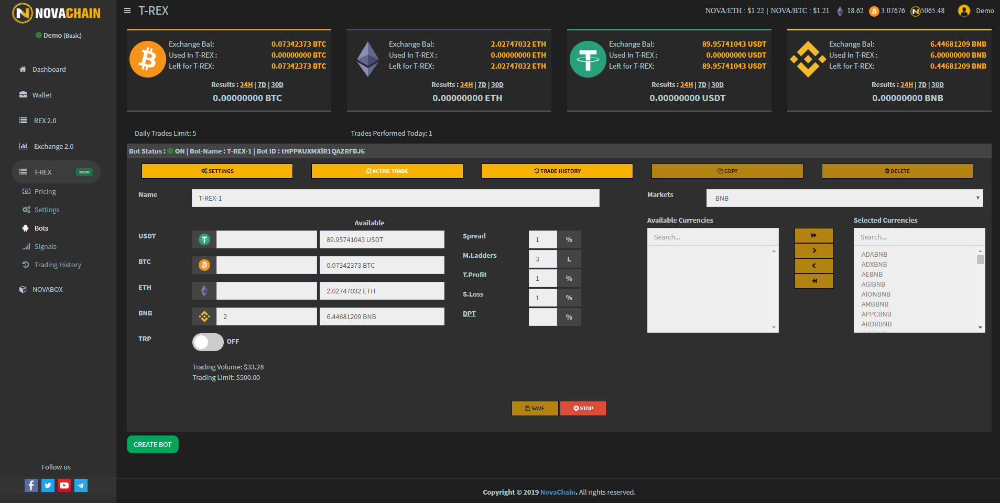
Task: Click the Bitcoin icon in BTC row
Action: 204,265
